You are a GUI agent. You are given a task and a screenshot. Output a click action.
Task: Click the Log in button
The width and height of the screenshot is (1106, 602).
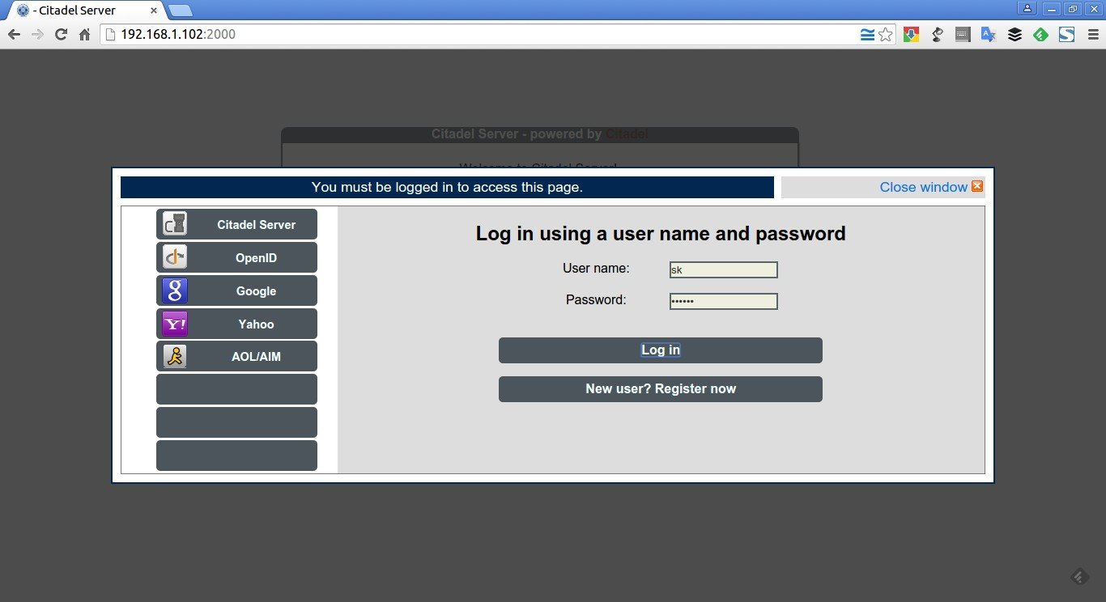point(661,350)
